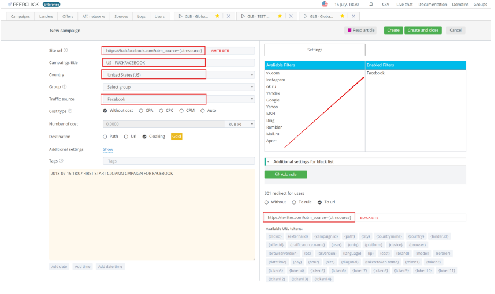This screenshot has width=495, height=294.
Task: Open the Aff. networks tab
Action: (92, 16)
